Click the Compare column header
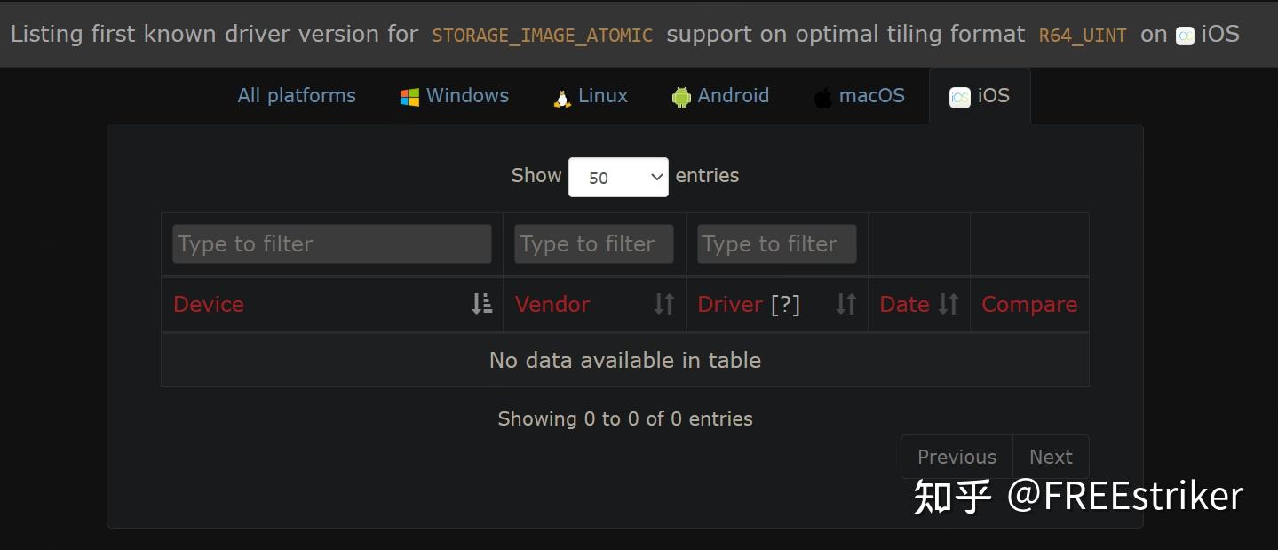 pyautogui.click(x=1029, y=304)
